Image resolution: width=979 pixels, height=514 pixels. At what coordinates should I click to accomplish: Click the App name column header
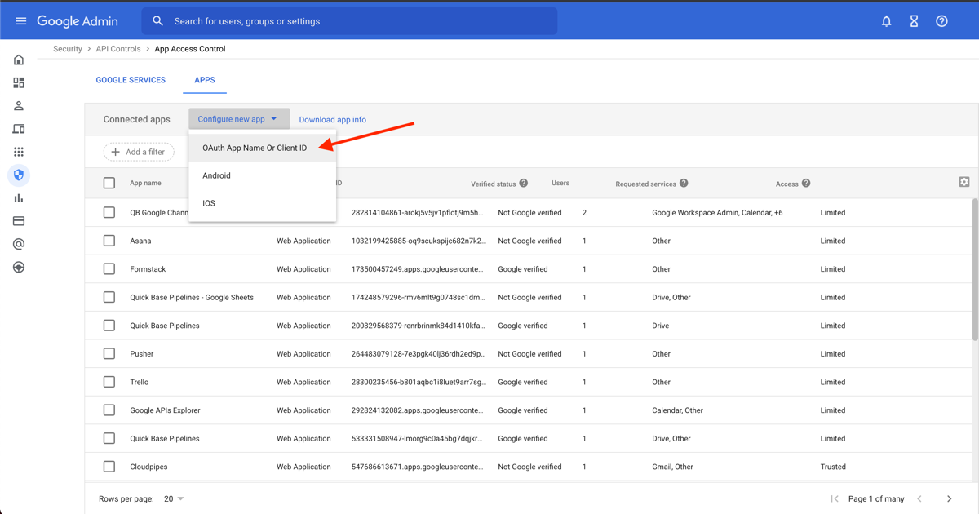[145, 184]
